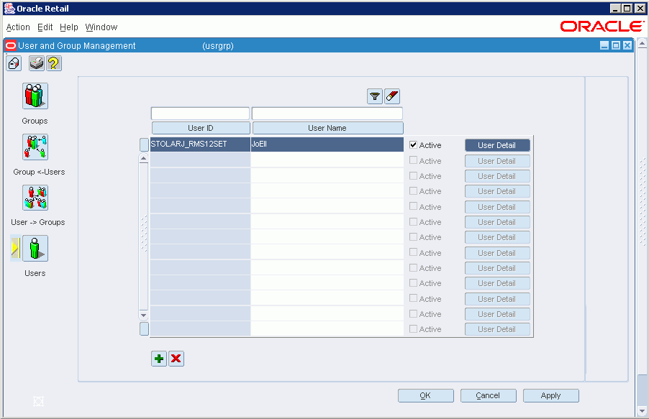Click the OK button

426,395
